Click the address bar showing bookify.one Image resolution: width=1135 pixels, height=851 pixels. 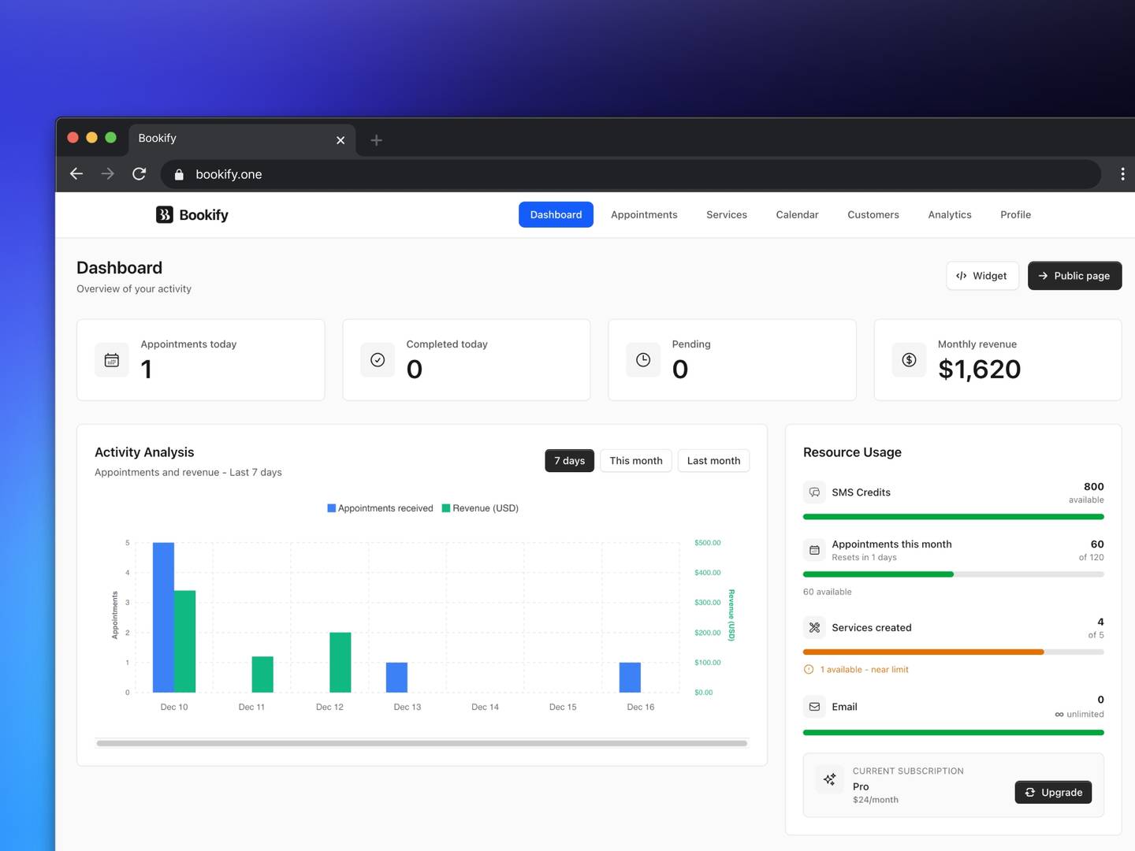coord(394,174)
